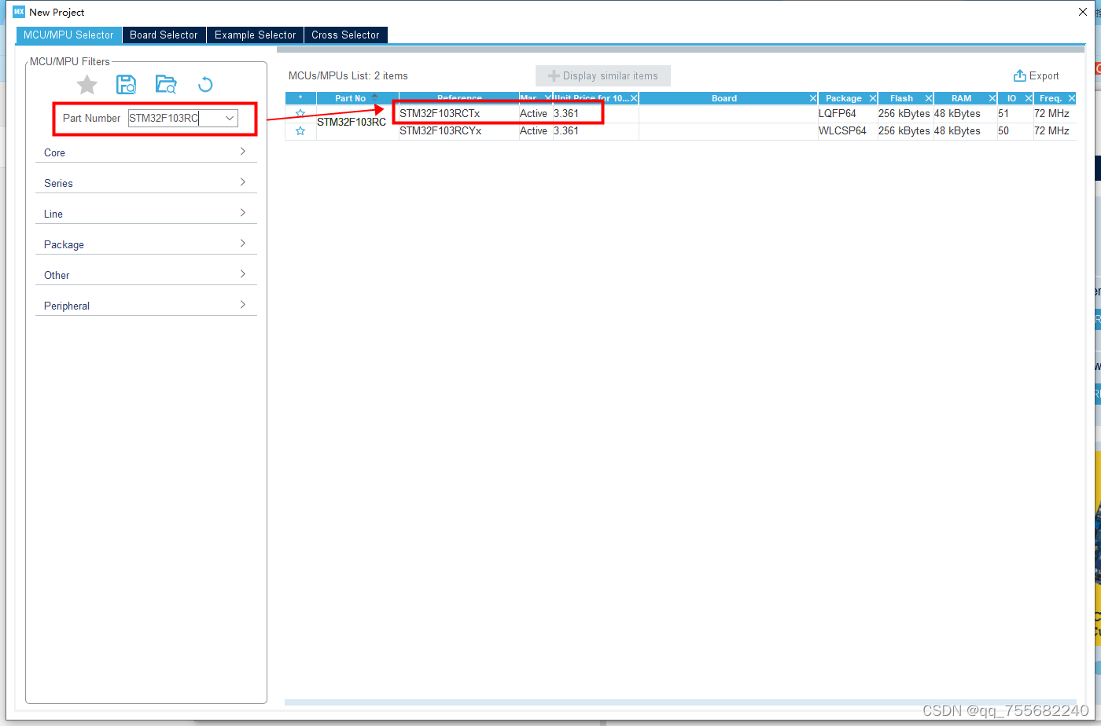Image resolution: width=1101 pixels, height=726 pixels.
Task: Click the WLCSP64 package cell
Action: (847, 131)
